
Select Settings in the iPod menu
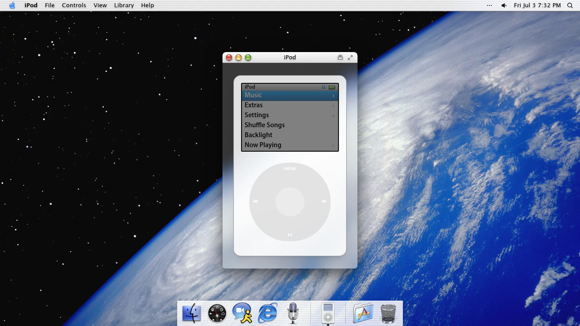coord(290,115)
